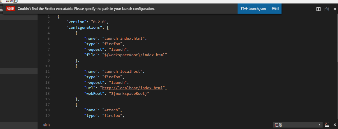The image size is (338, 129).
Task: Click the "0.2.0" version value
Action: (100, 22)
